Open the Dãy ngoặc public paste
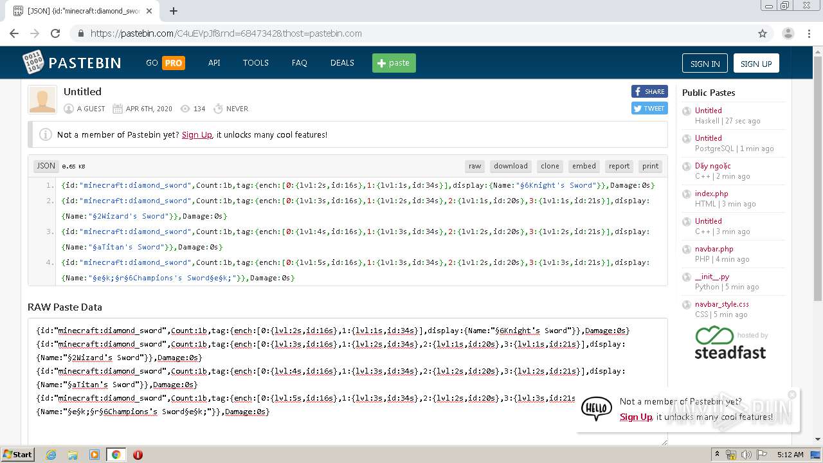823x463 pixels. pos(712,166)
